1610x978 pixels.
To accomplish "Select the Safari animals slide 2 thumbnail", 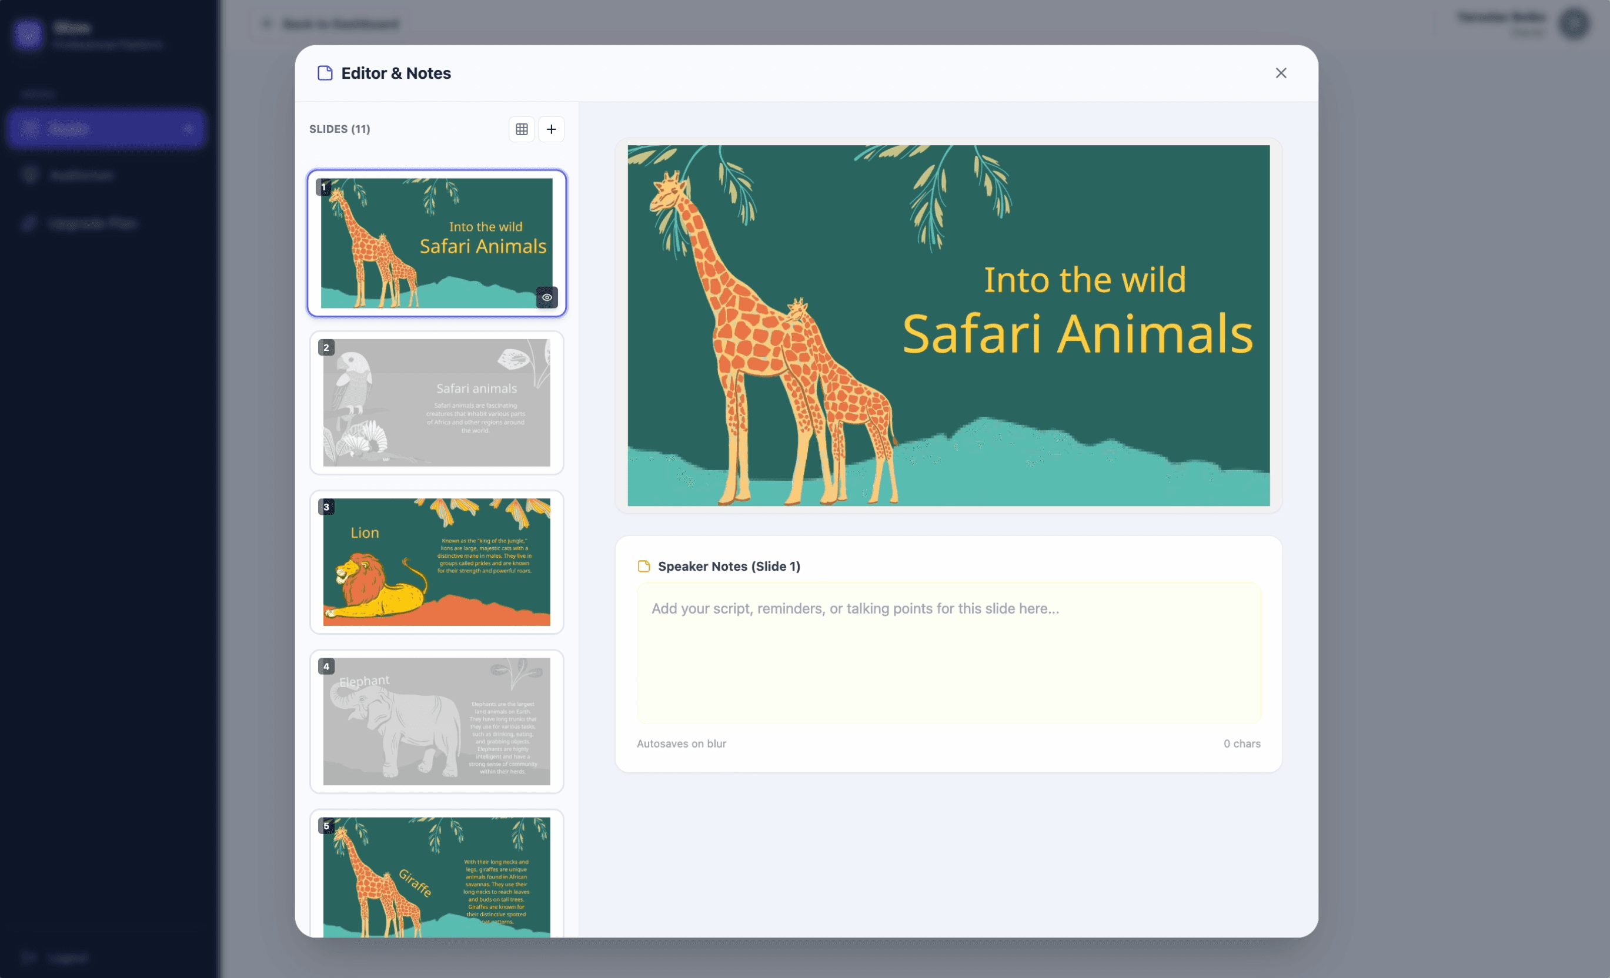I will [436, 403].
